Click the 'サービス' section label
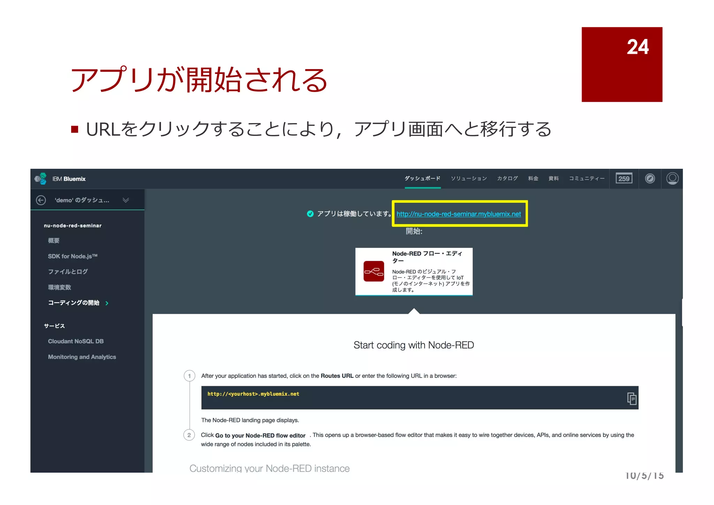714x505 pixels. [54, 326]
